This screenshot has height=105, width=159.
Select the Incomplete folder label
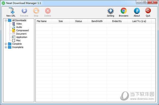pyautogui.click(x=18, y=47)
